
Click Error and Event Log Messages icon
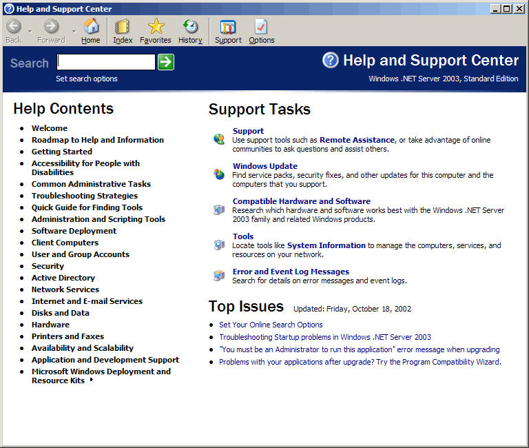(219, 276)
